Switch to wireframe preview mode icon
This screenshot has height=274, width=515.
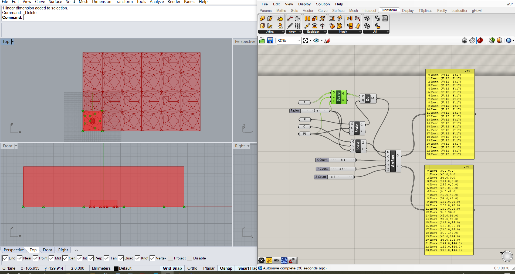pos(472,40)
